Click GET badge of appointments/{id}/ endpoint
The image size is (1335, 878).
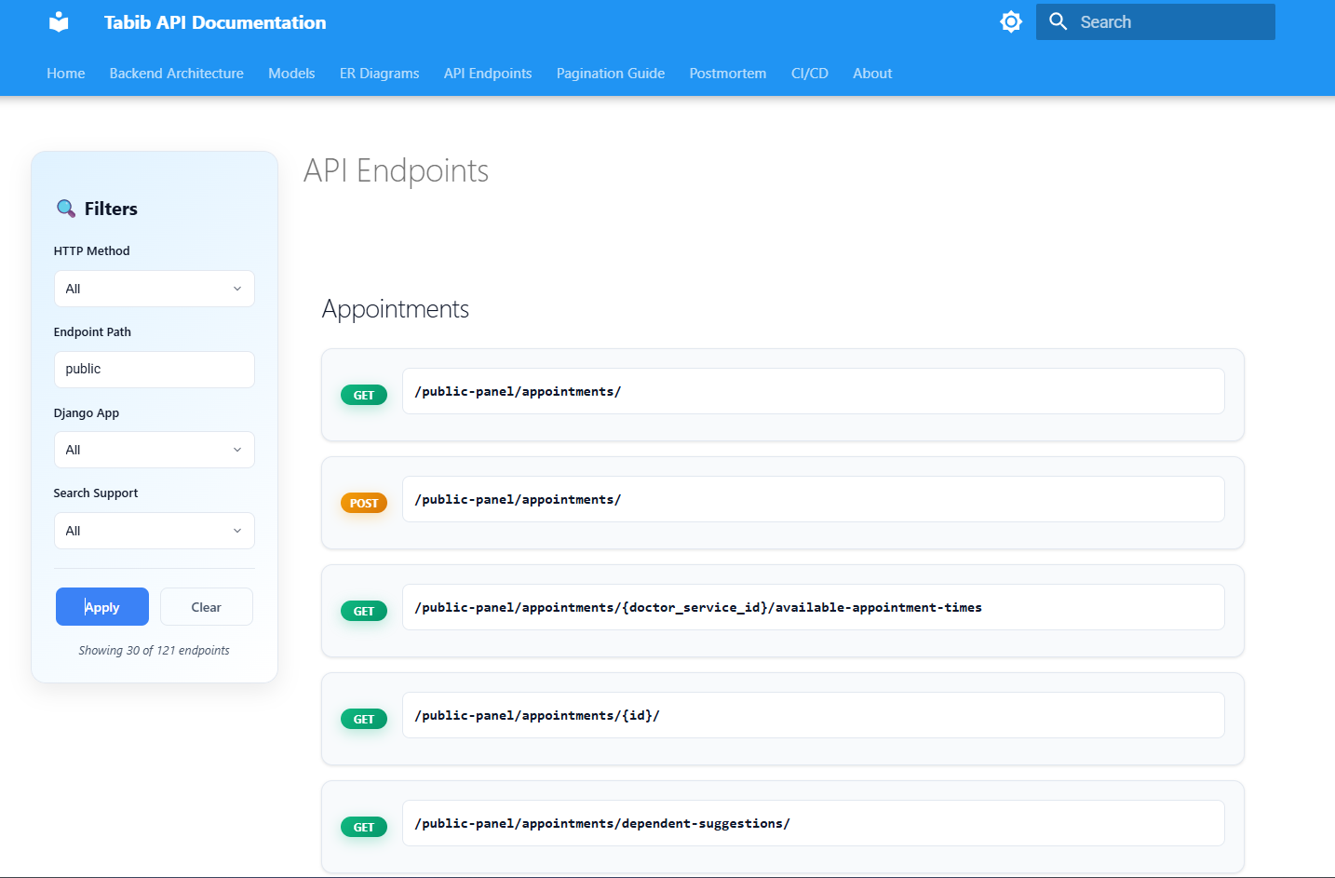coord(364,719)
